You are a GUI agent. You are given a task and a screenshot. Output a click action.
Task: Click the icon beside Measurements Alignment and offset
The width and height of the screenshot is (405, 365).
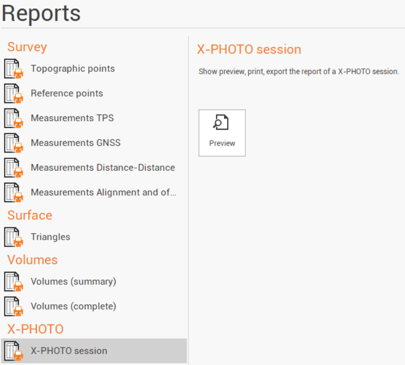click(x=13, y=193)
